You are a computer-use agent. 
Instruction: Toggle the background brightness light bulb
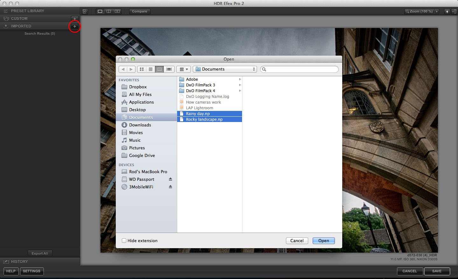coord(447,11)
